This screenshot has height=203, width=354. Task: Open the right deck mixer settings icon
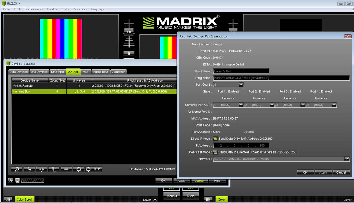pos(208,200)
